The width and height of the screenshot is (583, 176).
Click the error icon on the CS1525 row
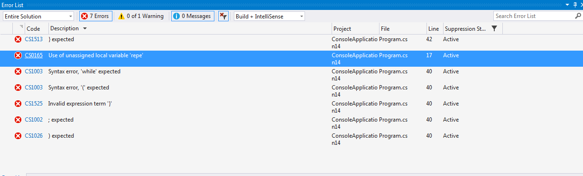pyautogui.click(x=18, y=104)
